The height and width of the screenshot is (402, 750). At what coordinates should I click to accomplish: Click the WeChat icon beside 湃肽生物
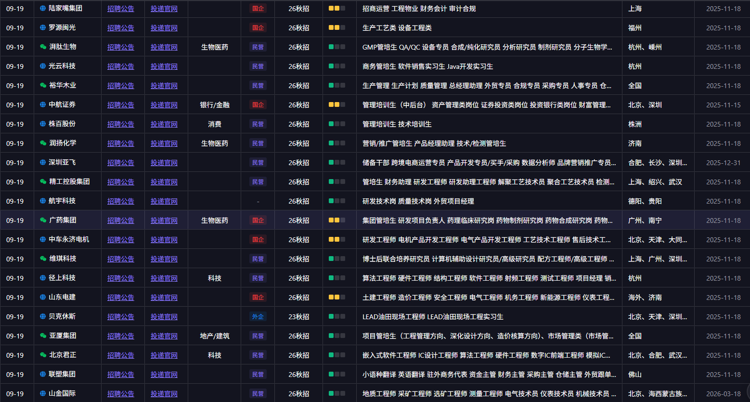tap(43, 47)
